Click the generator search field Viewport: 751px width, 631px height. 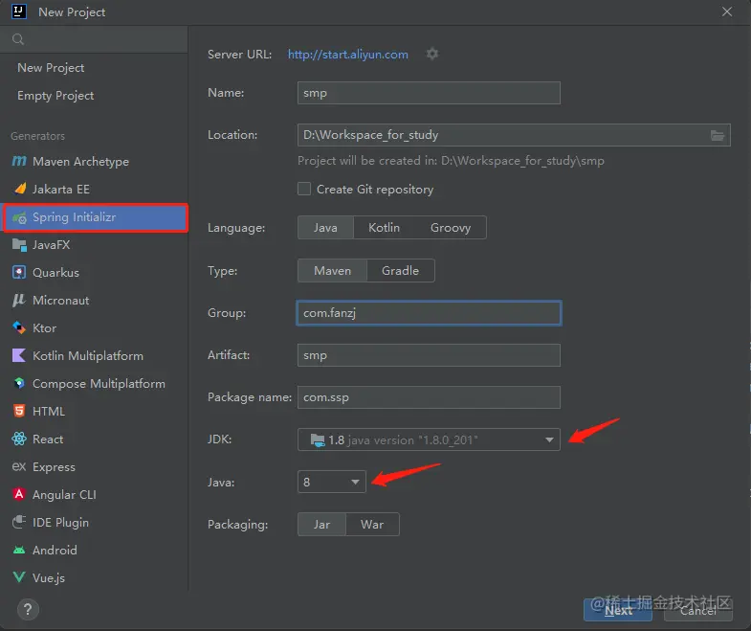tap(94, 39)
